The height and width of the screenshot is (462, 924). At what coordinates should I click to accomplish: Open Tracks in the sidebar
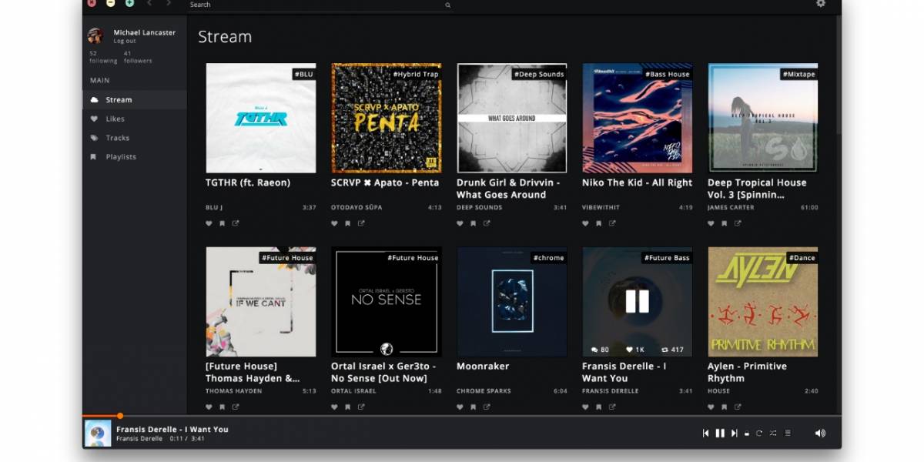click(135, 138)
